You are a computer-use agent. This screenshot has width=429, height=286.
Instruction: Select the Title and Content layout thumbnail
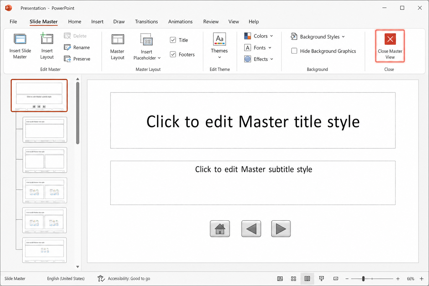point(45,130)
